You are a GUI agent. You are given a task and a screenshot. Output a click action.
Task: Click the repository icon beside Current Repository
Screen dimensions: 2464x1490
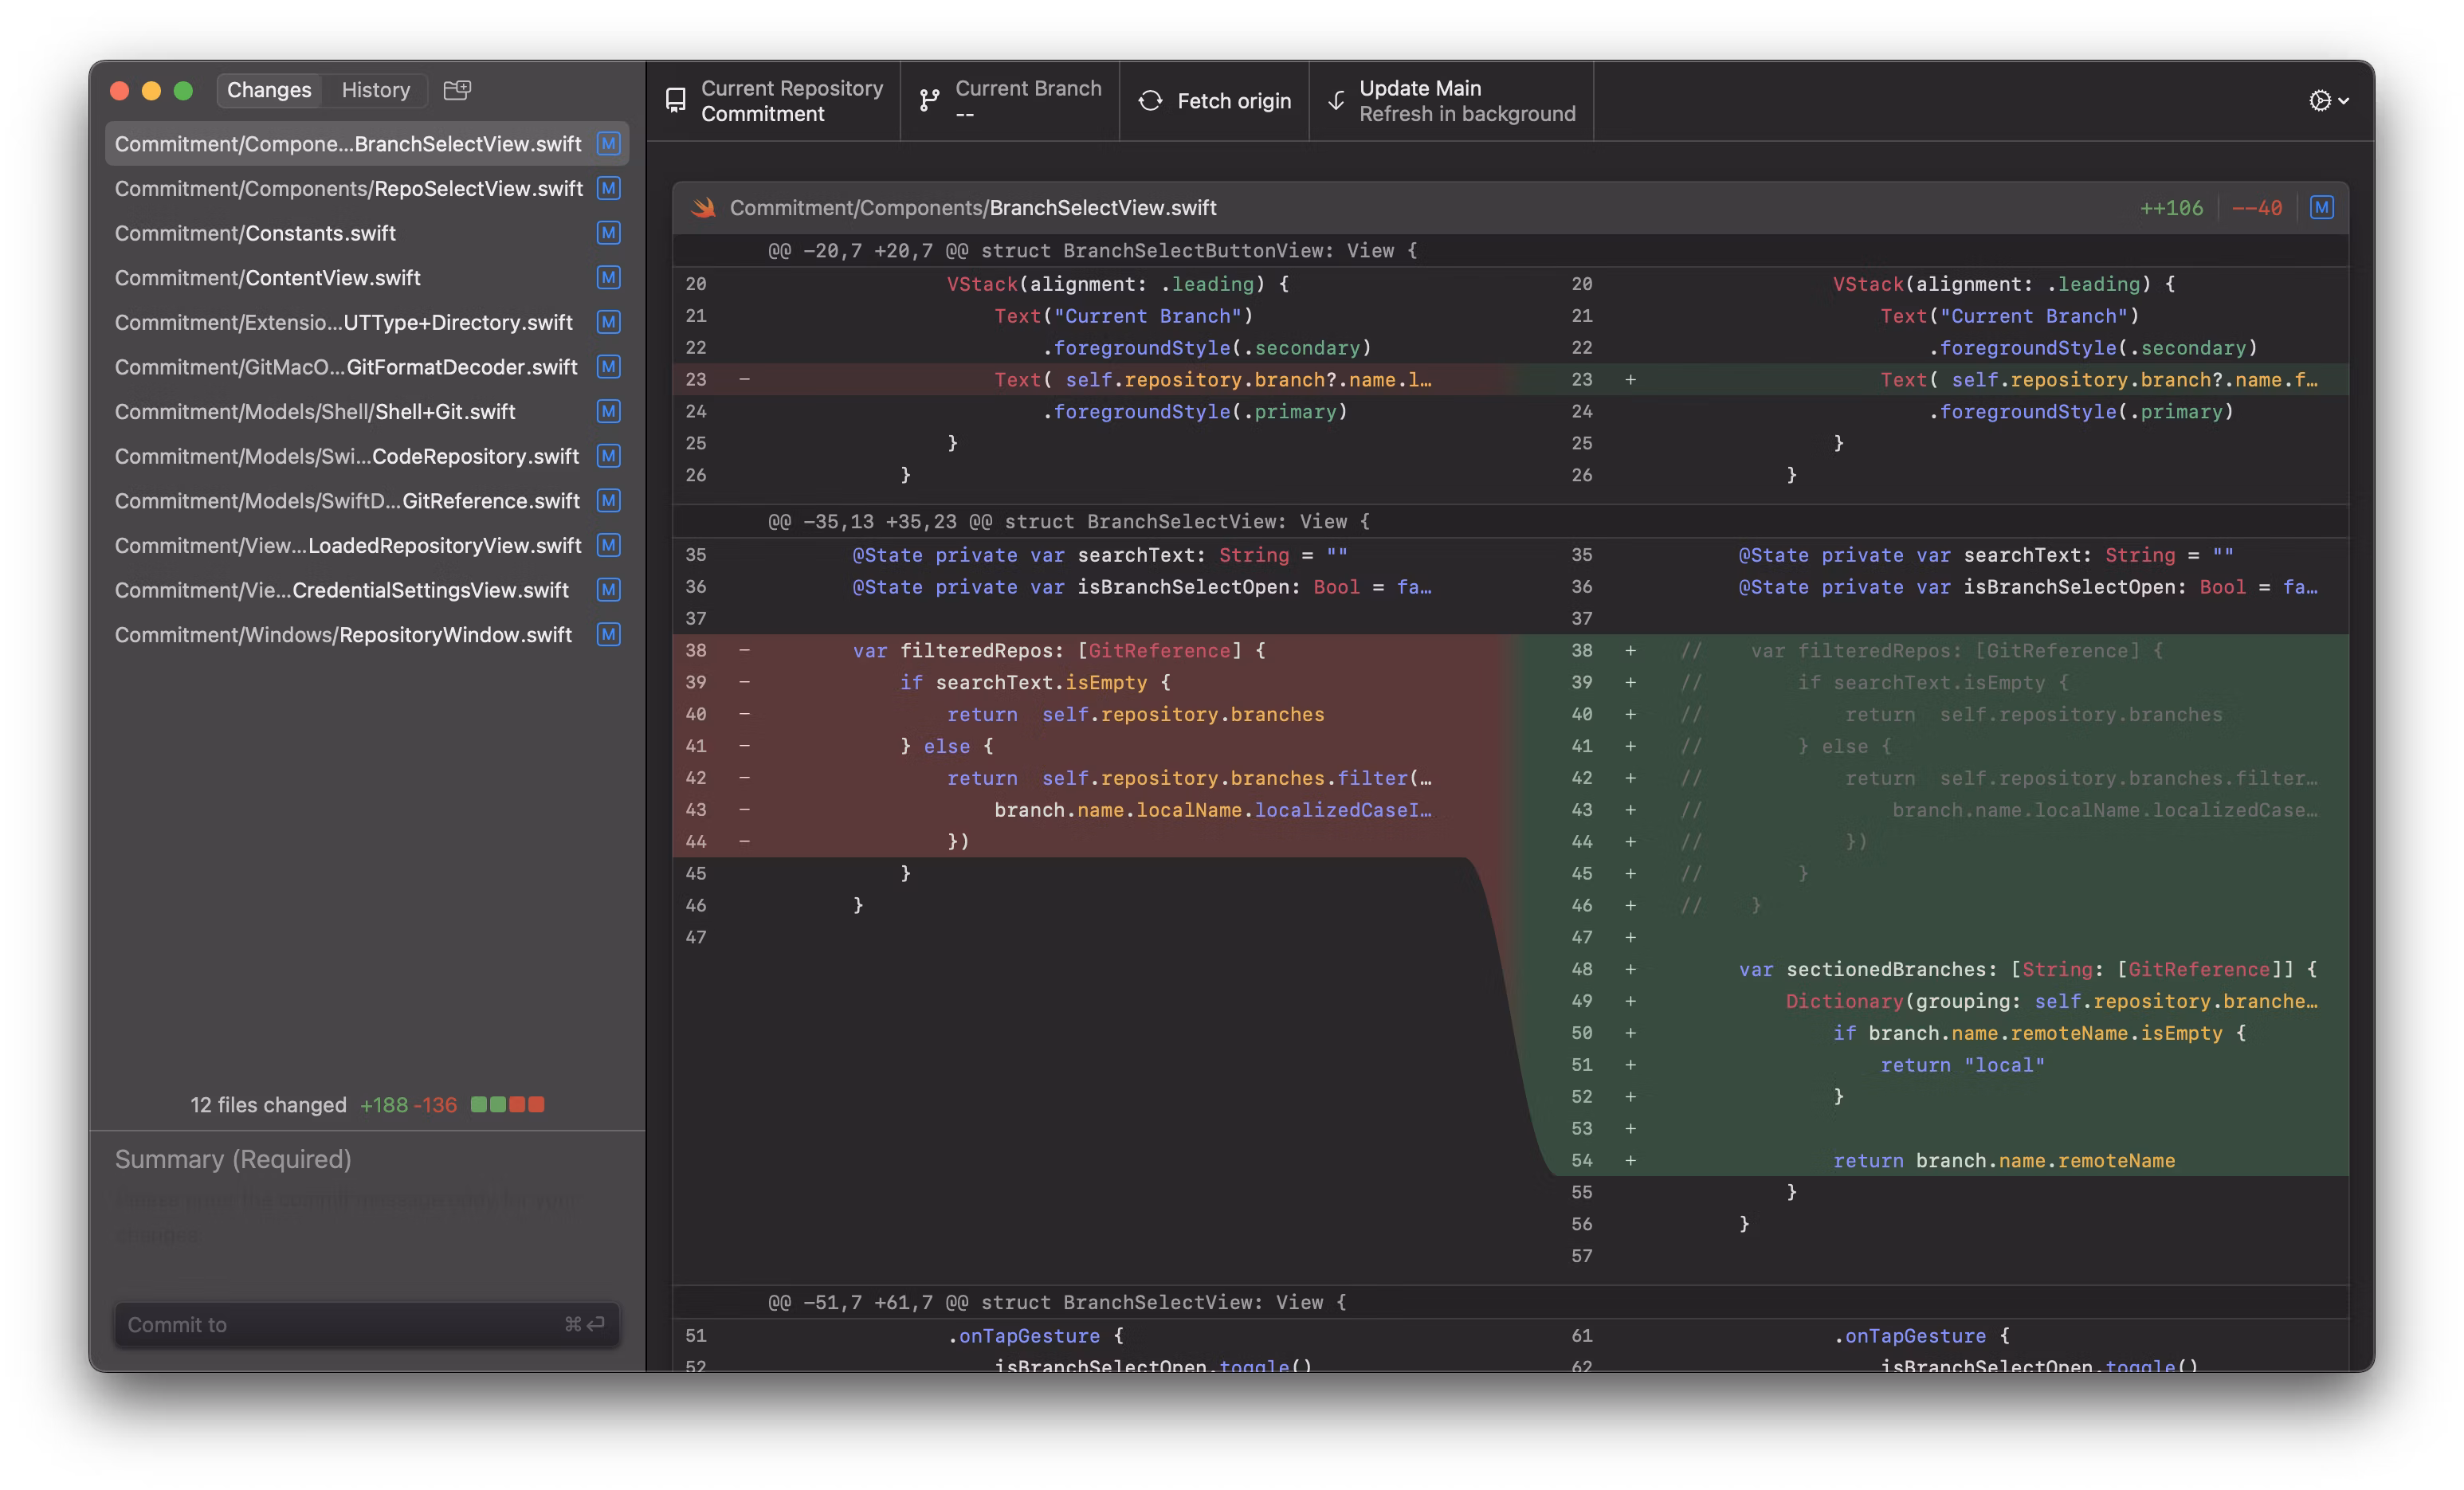676,101
